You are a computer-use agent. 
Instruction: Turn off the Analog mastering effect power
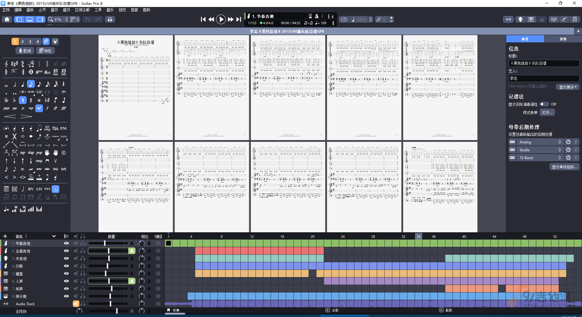[x=568, y=142]
